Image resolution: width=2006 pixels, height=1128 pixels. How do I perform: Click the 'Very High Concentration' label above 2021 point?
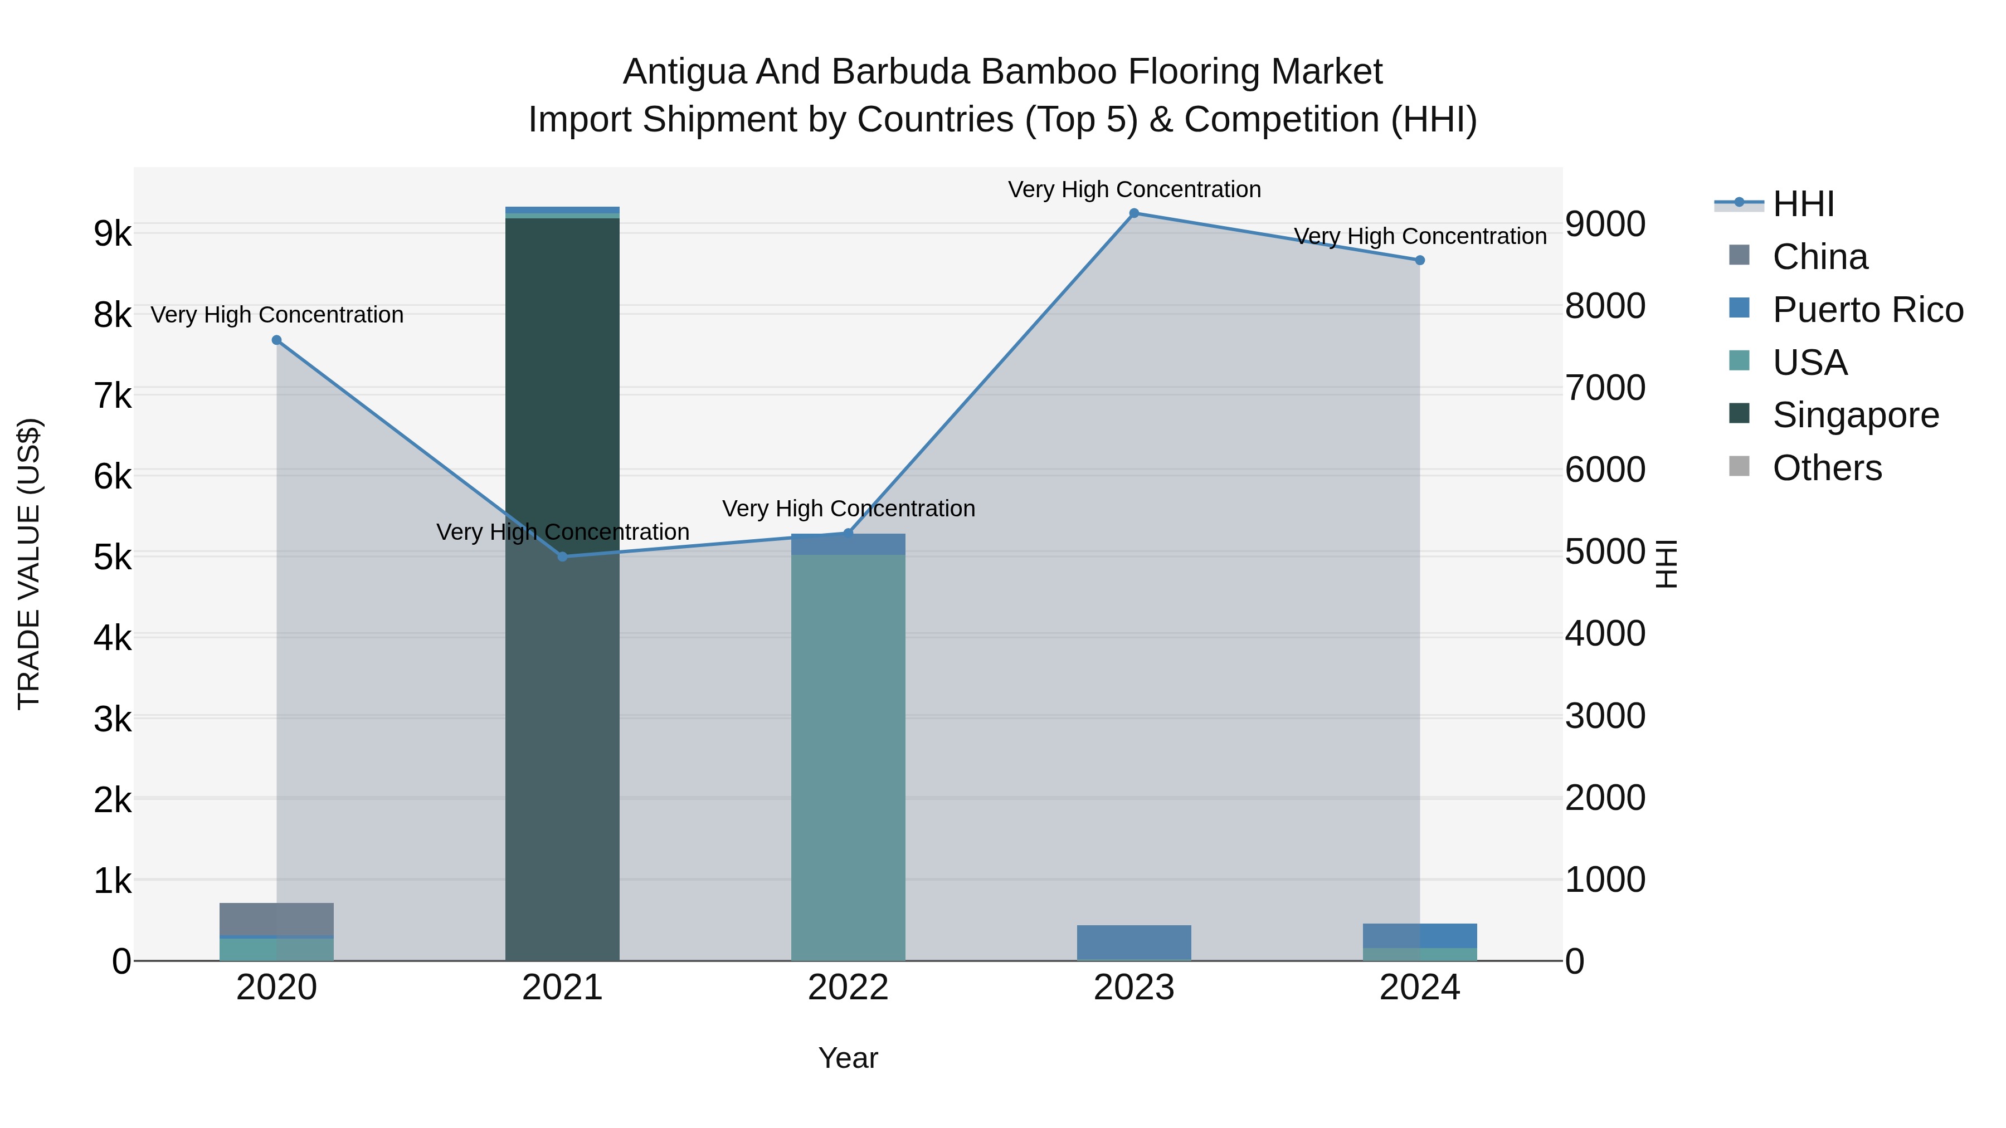click(x=563, y=533)
